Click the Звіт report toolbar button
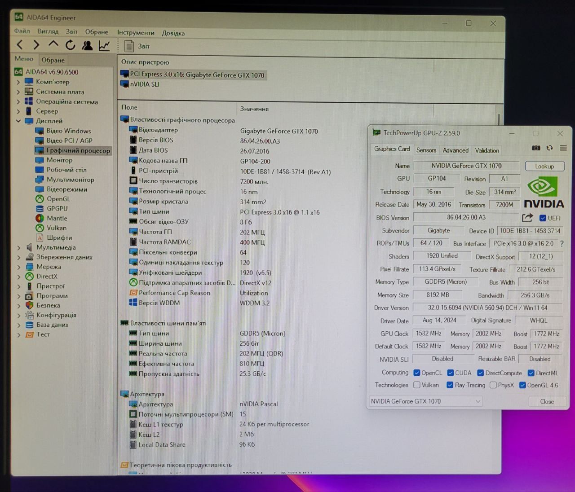The image size is (575, 492). (137, 46)
